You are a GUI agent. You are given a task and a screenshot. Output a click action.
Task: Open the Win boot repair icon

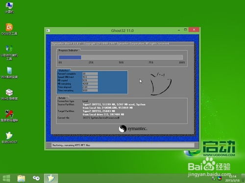(9, 95)
